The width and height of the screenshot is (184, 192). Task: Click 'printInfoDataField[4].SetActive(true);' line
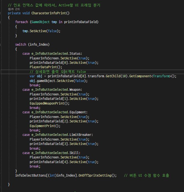click(64, 162)
